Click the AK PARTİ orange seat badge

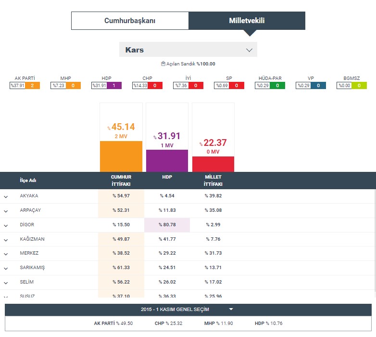tap(32, 86)
